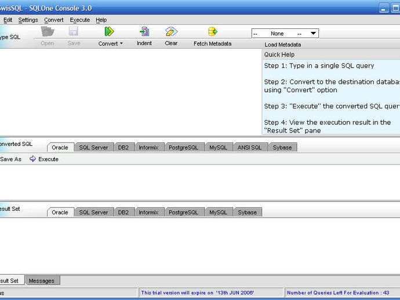The width and height of the screenshot is (400, 300).
Task: Click the Indent button label
Action: pyautogui.click(x=144, y=43)
